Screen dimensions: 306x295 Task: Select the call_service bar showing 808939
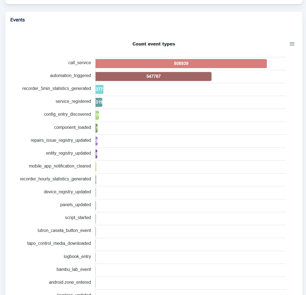(181, 63)
